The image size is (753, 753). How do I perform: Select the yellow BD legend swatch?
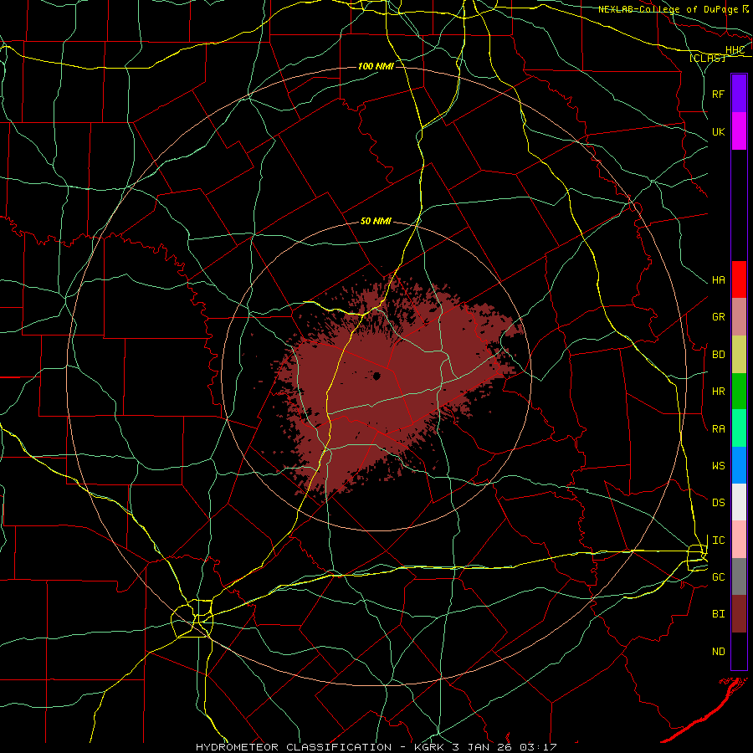click(x=739, y=355)
